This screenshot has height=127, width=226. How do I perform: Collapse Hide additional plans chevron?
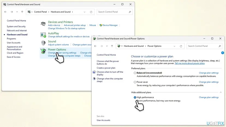221,92
